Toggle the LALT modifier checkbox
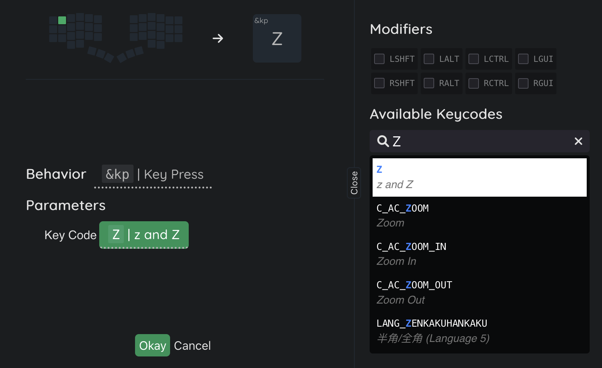602x368 pixels. [429, 59]
